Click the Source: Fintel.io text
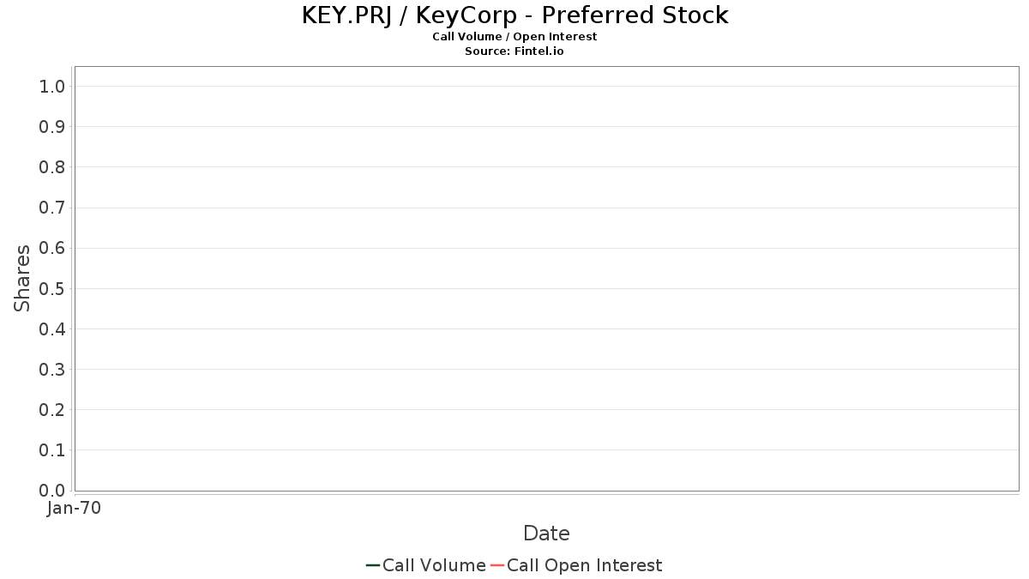The height and width of the screenshot is (579, 1029). tap(514, 51)
